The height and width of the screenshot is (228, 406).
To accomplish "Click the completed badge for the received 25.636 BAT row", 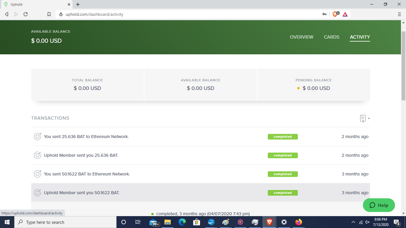I will [x=283, y=155].
